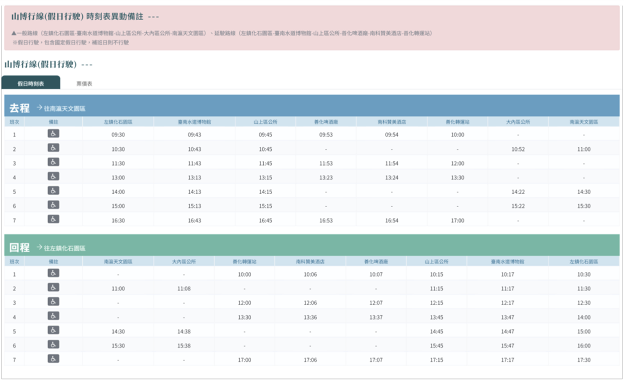Click the 回程 section heading

[20, 247]
